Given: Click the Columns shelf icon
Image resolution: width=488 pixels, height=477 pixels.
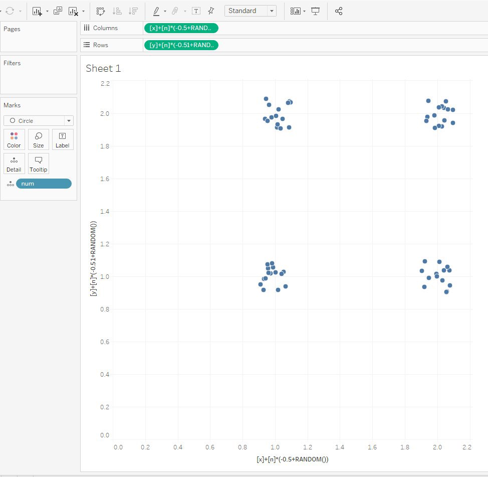Looking at the screenshot, I should click(87, 28).
